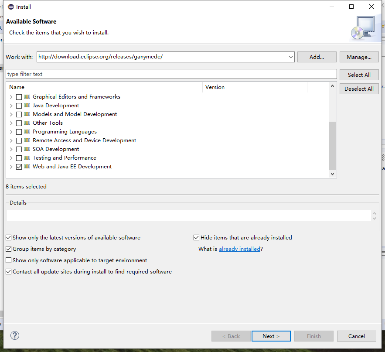Open the Work with site dropdown
Viewport: 385px width, 352px height.
[x=290, y=57]
